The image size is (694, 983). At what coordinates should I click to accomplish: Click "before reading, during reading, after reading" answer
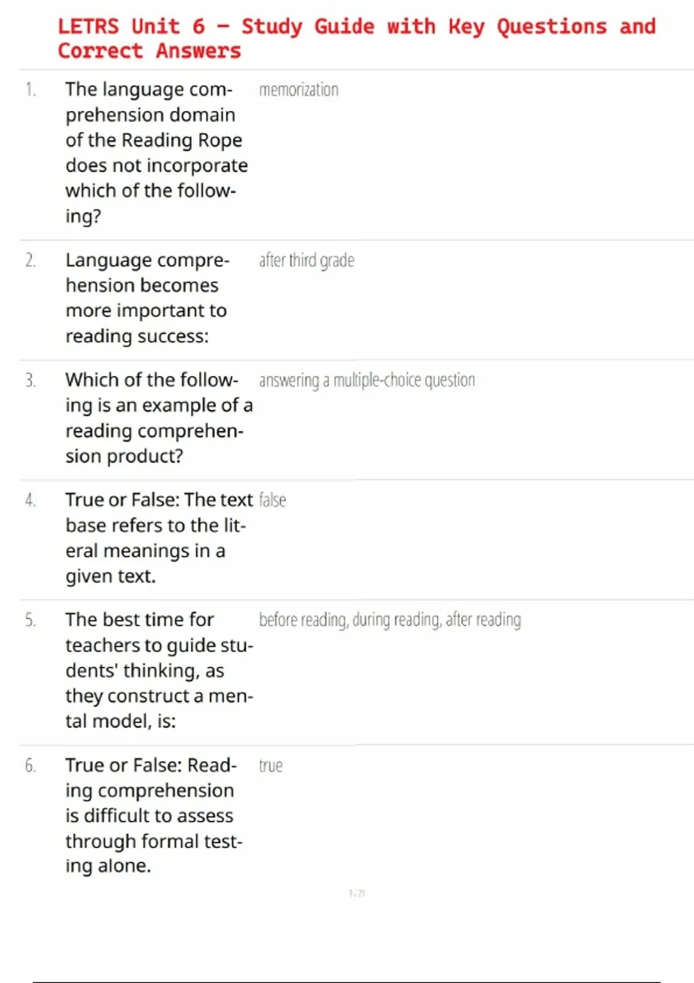(390, 620)
